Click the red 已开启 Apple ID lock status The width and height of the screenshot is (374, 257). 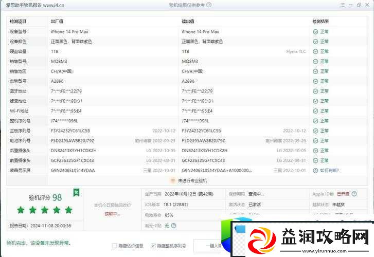pyautogui.click(x=343, y=194)
